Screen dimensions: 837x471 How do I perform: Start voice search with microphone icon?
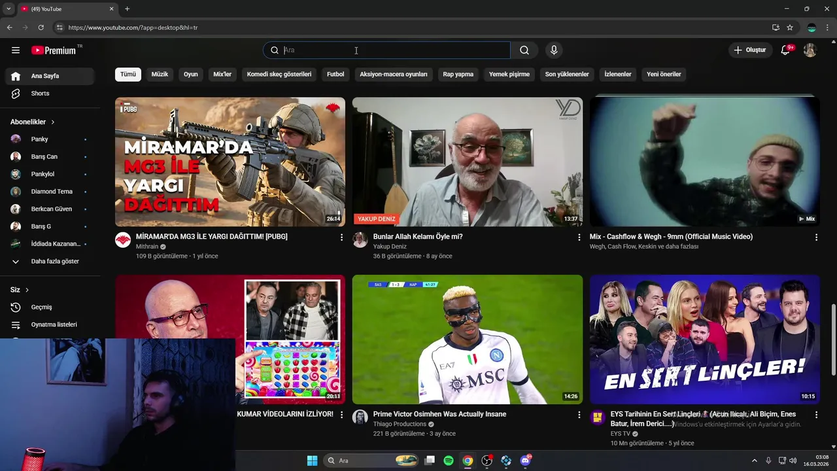point(554,50)
